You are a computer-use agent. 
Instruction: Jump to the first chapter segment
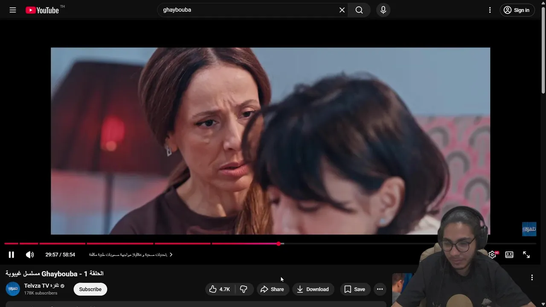tap(12, 243)
